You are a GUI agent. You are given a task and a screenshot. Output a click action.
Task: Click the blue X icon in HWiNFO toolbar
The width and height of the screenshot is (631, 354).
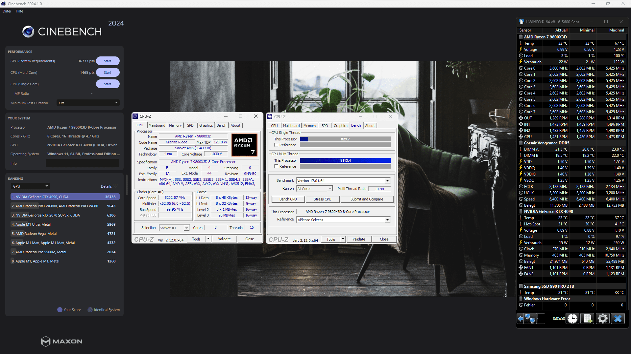[618, 318]
